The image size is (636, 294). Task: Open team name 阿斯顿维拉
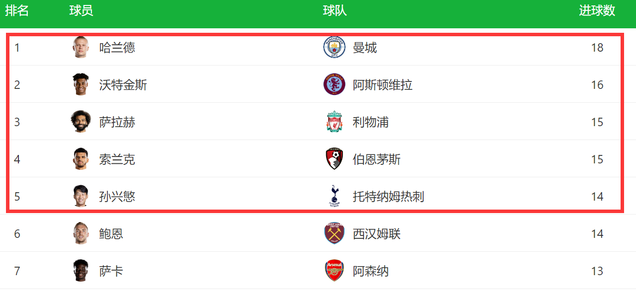tap(383, 85)
